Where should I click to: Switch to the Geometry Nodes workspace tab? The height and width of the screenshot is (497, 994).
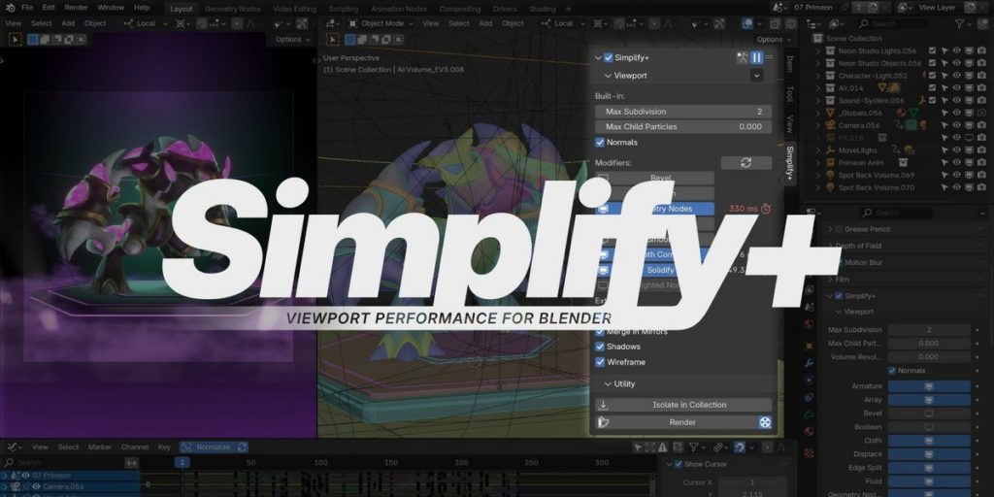click(x=232, y=8)
